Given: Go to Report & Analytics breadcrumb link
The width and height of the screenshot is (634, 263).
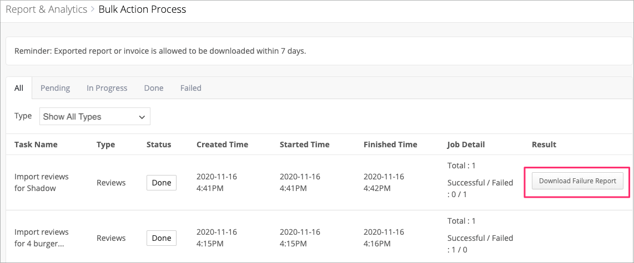Looking at the screenshot, I should (x=47, y=9).
